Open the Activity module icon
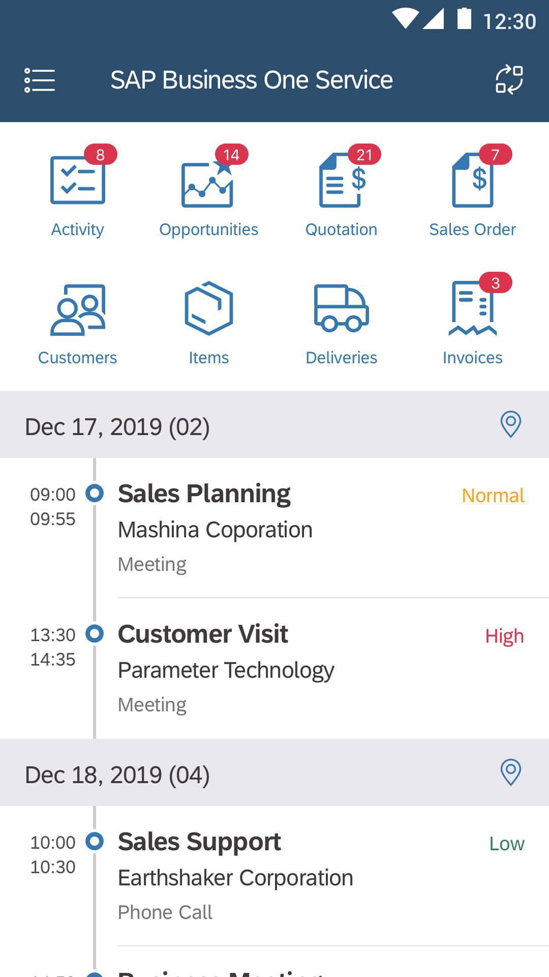 coord(78,181)
